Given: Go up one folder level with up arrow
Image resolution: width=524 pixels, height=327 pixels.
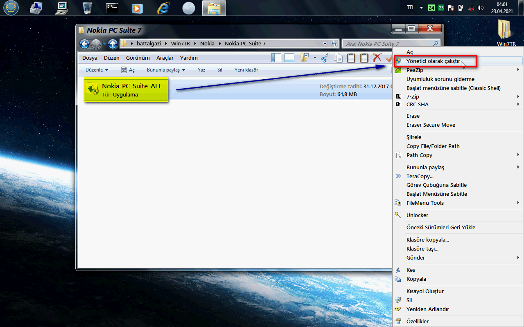Looking at the screenshot, I should click(113, 44).
